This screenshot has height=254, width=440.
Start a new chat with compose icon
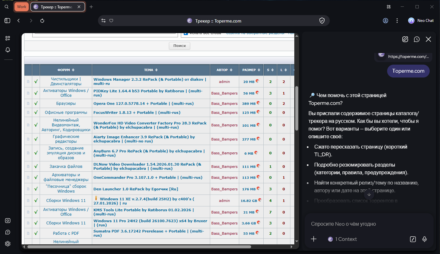[405, 39]
